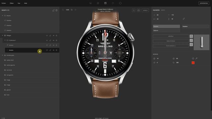The image size is (212, 119).
Task: Click the Générer button
Action: 171,36
